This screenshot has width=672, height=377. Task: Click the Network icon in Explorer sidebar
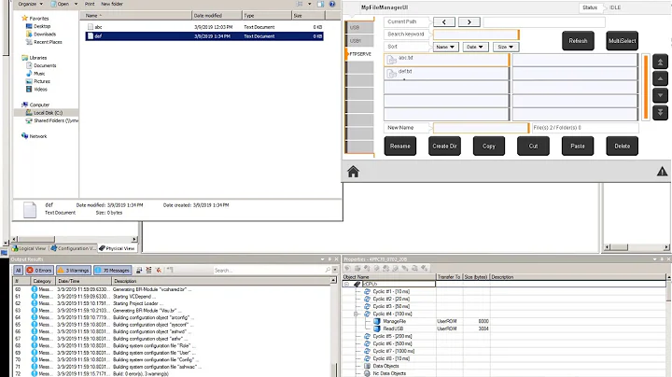pyautogui.click(x=24, y=136)
